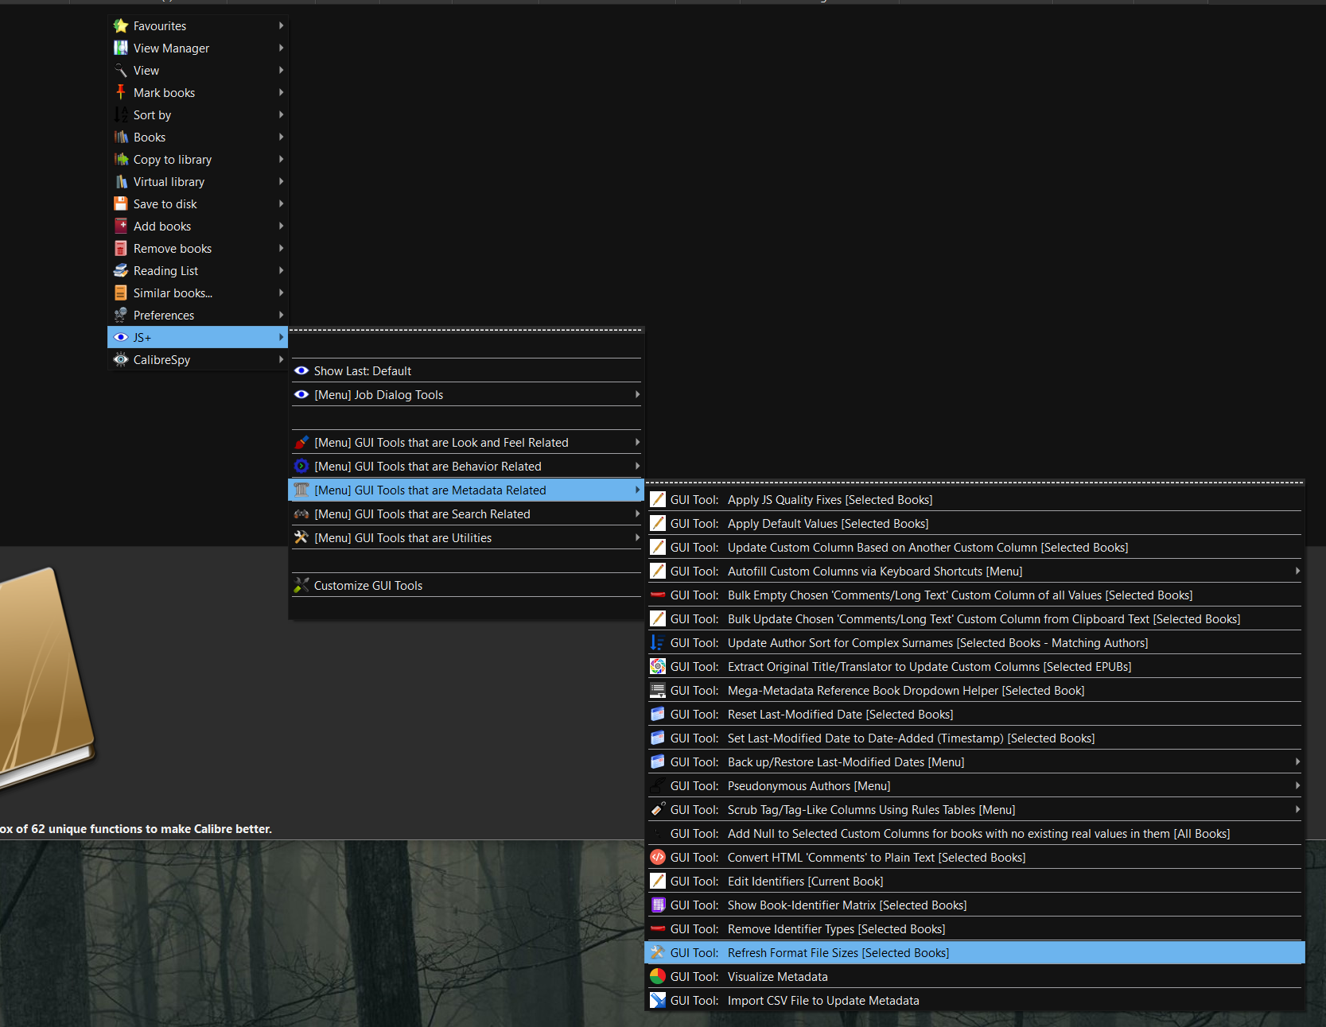Click the Visualize Metadata pie chart icon

click(x=658, y=977)
